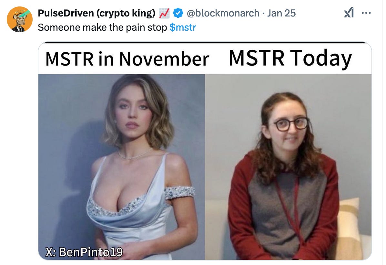Viewport: 386px width, 265px height.
Task: Open the three-dot more options menu
Action: [366, 13]
